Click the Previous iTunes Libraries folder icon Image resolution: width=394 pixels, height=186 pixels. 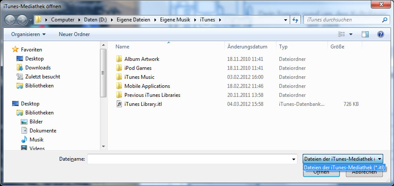tap(119, 95)
